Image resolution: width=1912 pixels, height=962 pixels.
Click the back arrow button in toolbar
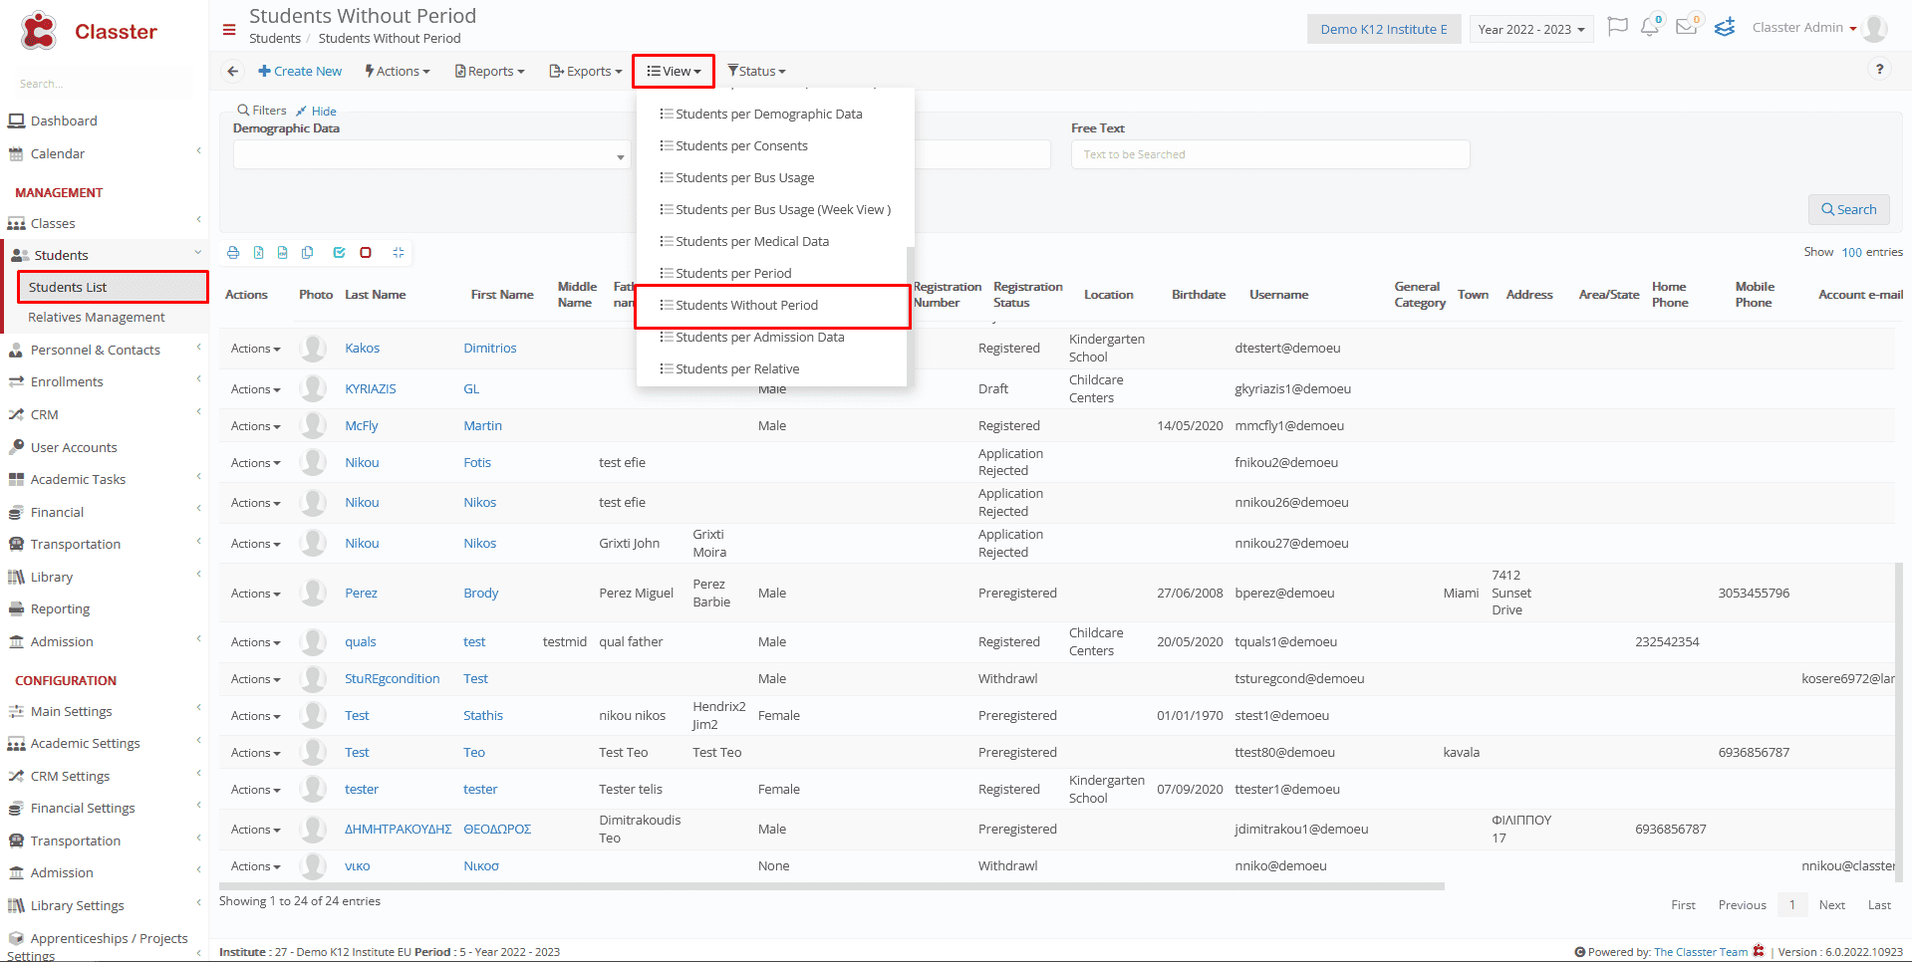(232, 71)
